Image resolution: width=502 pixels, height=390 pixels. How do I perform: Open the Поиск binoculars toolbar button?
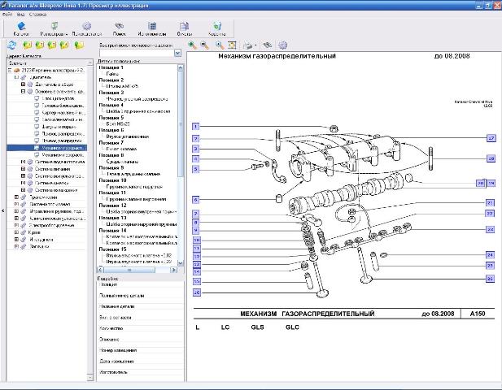click(119, 28)
